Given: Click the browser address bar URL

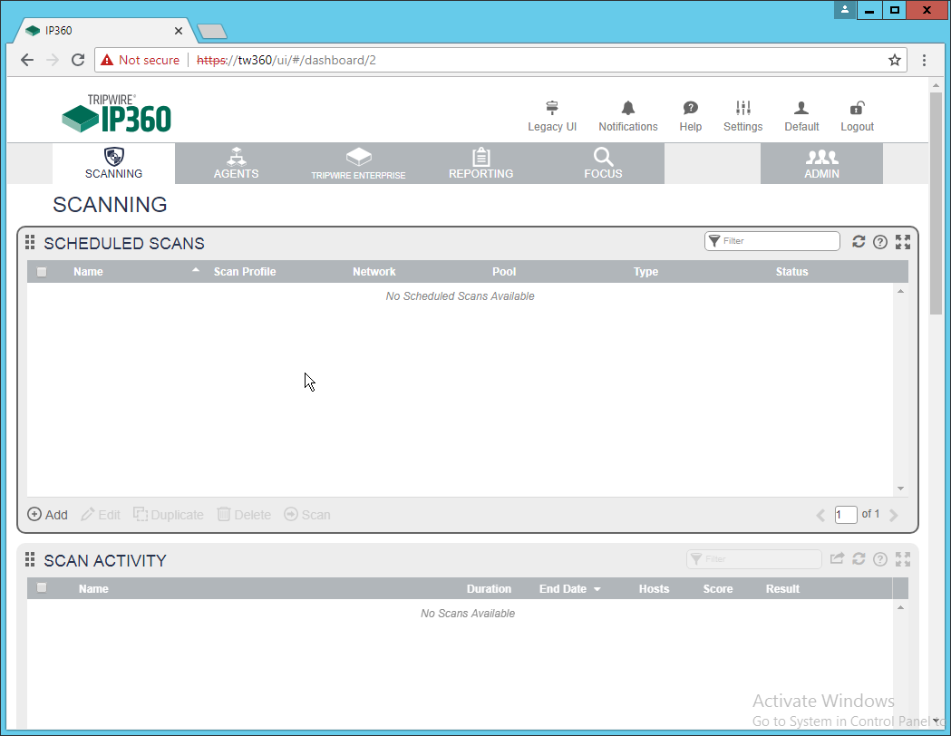Looking at the screenshot, I should (x=286, y=60).
